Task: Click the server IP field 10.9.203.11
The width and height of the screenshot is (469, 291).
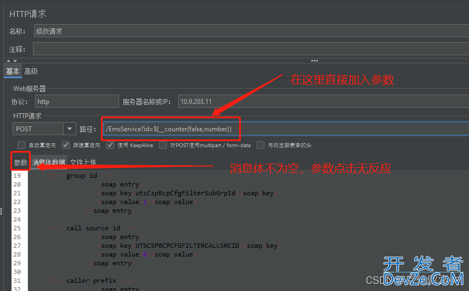Action: [x=324, y=101]
